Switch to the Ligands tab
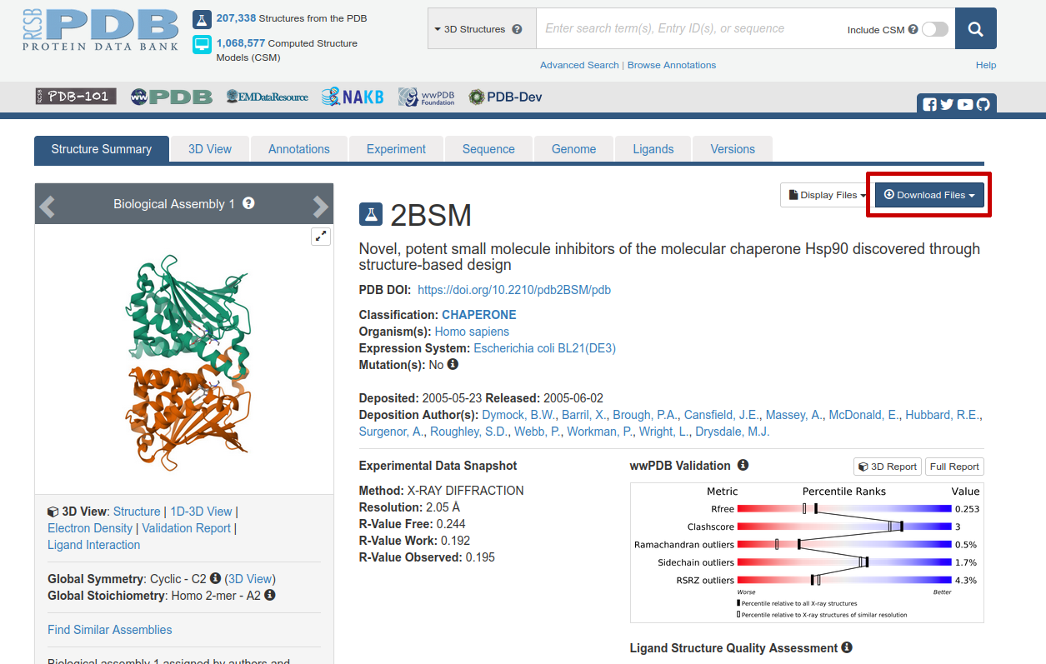 tap(653, 149)
